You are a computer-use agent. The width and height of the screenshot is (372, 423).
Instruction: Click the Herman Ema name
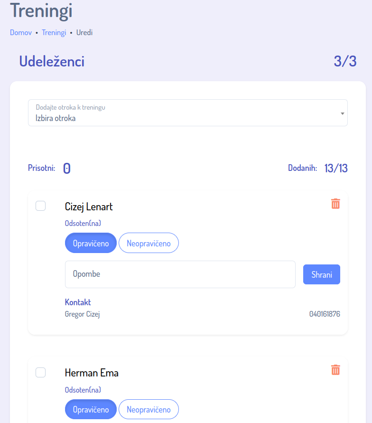click(x=92, y=373)
